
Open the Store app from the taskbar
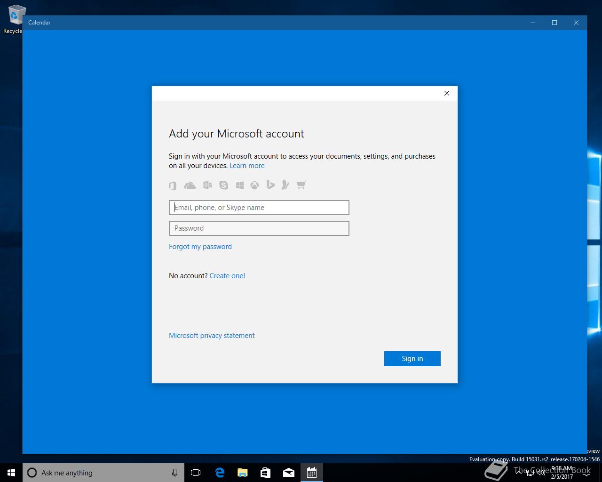pos(266,473)
